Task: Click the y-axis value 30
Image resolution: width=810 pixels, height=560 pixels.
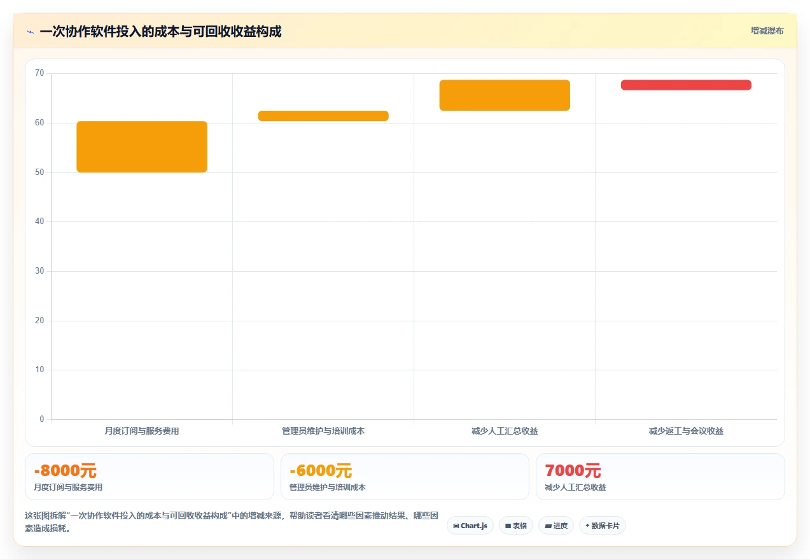Action: (39, 271)
